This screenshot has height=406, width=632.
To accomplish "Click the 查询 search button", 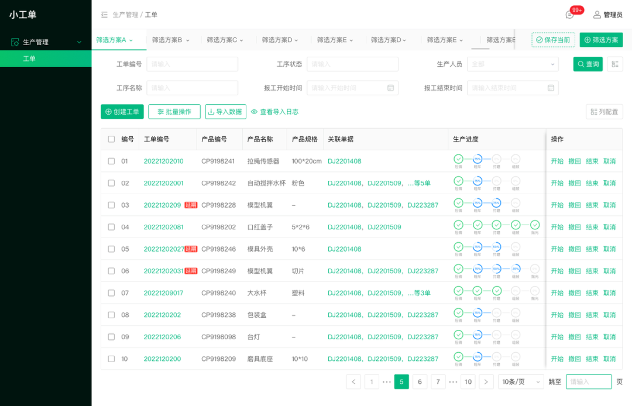I will (x=588, y=64).
